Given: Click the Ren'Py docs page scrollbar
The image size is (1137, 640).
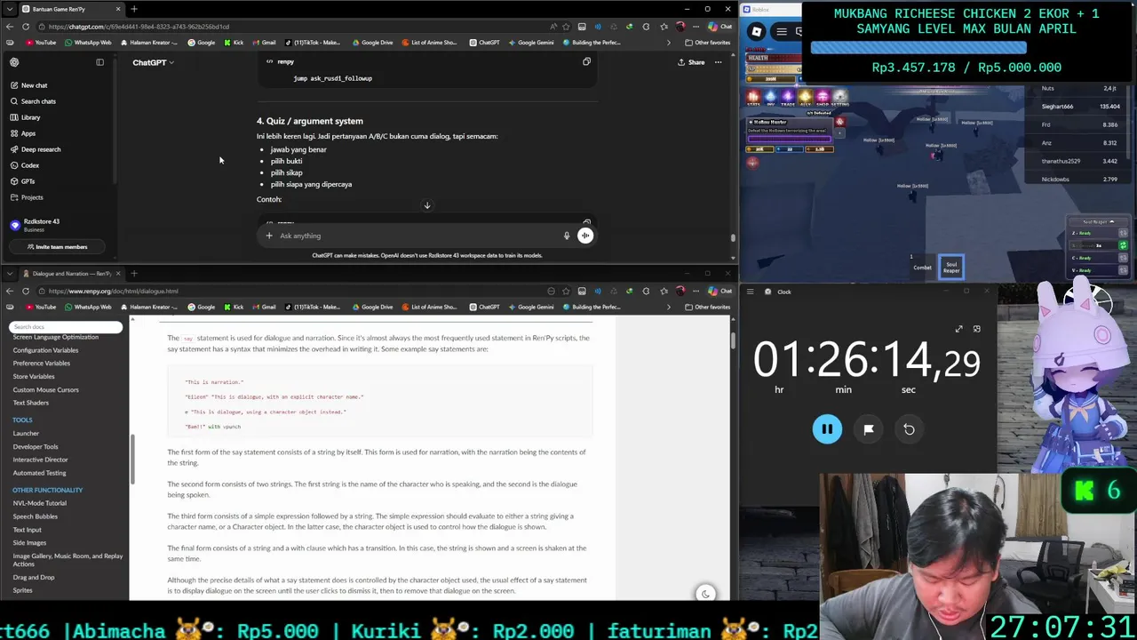Looking at the screenshot, I should (733, 340).
